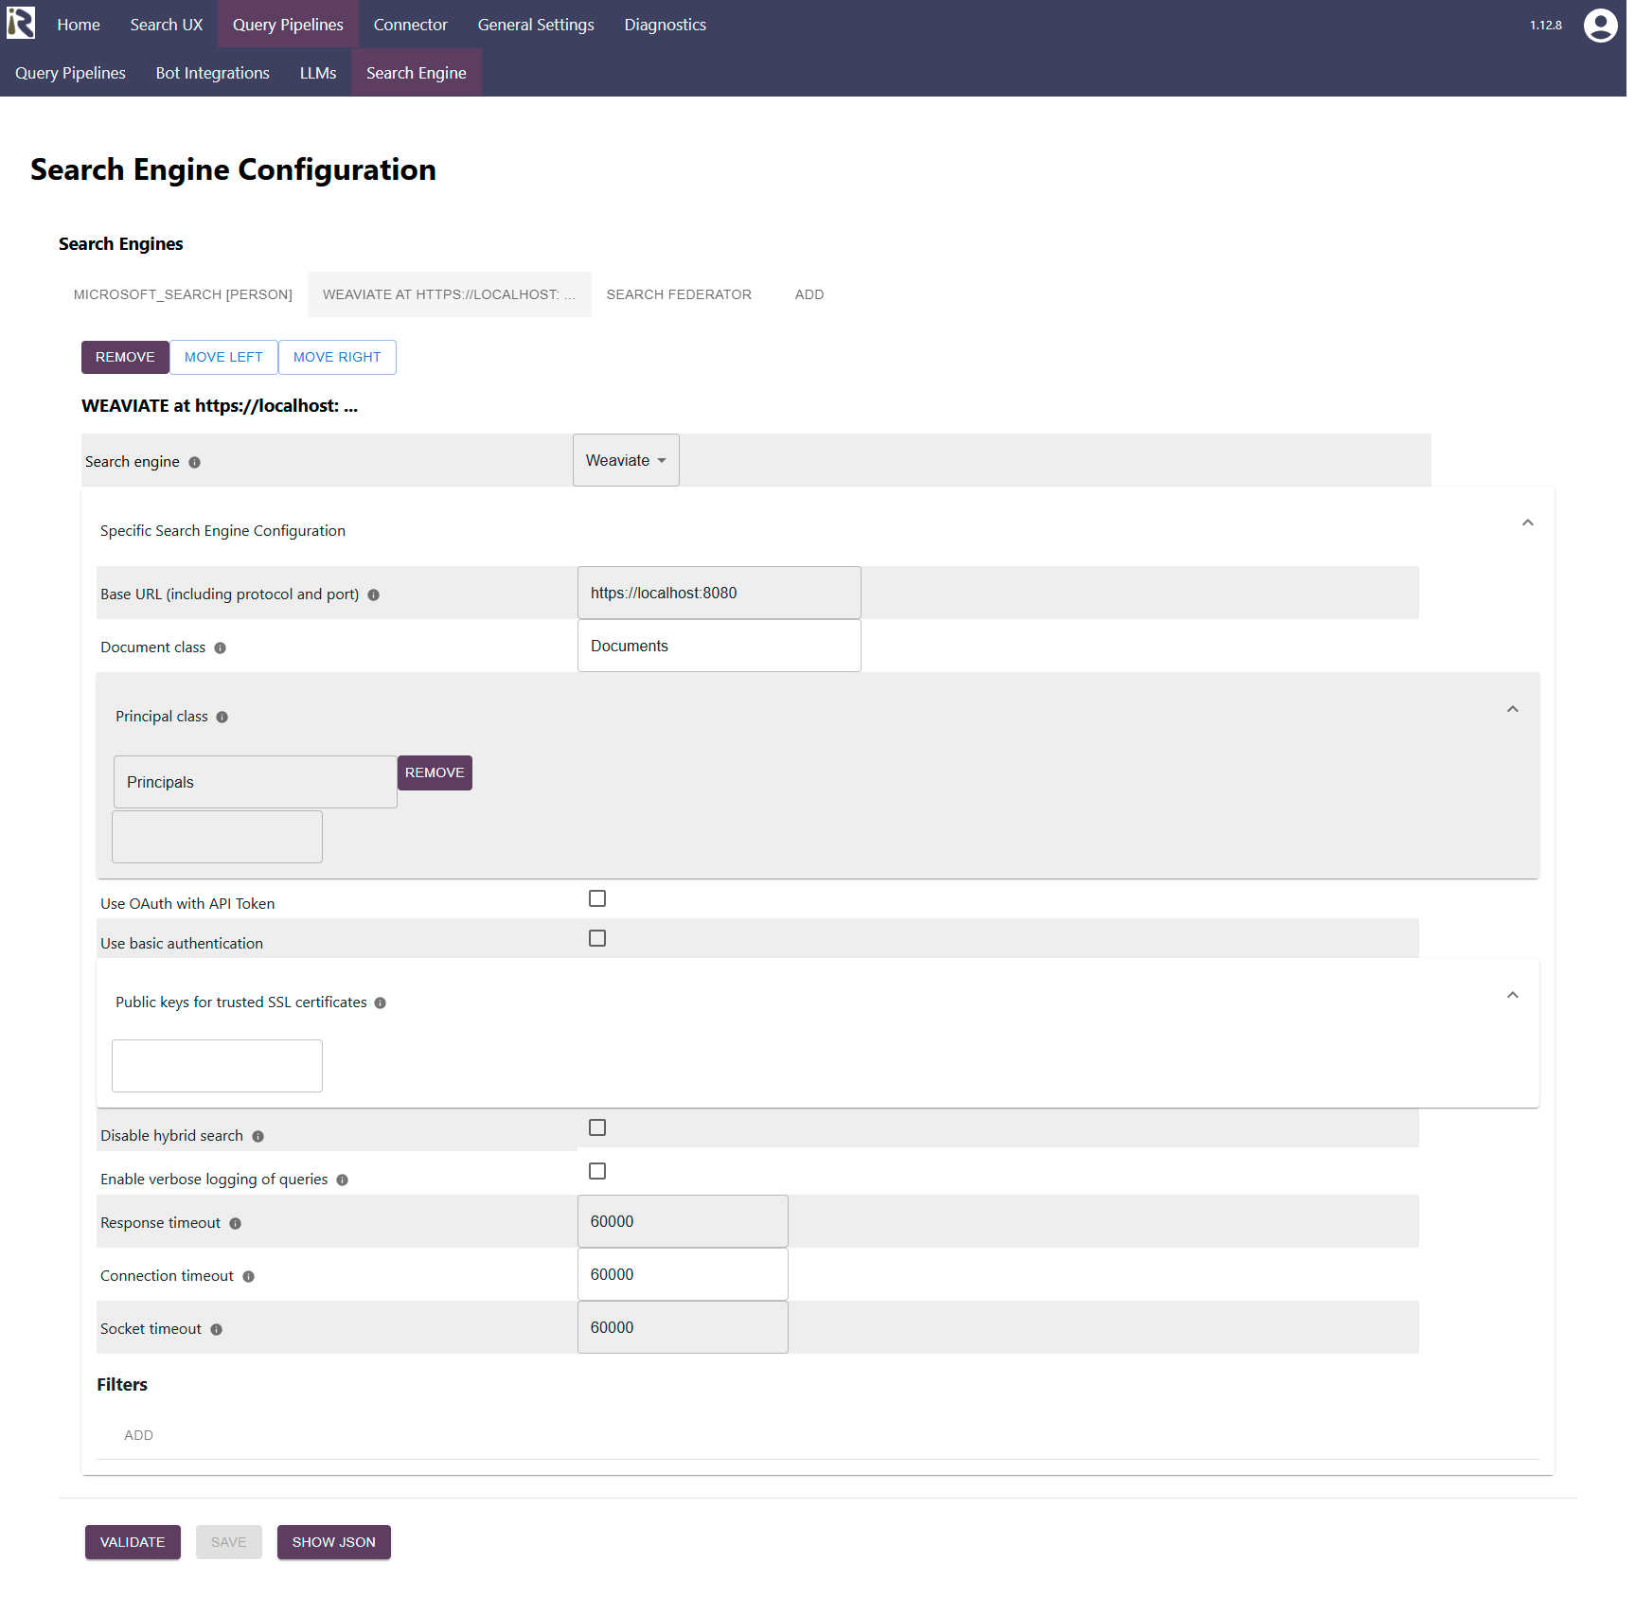
Task: Click info icon next to Document class
Action: click(220, 648)
